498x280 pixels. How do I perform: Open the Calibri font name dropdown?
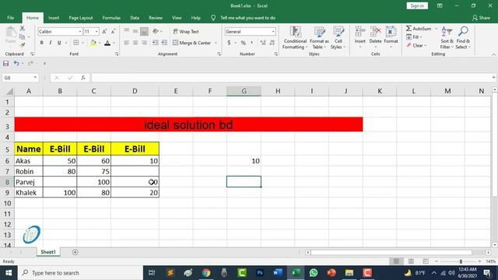[79, 32]
